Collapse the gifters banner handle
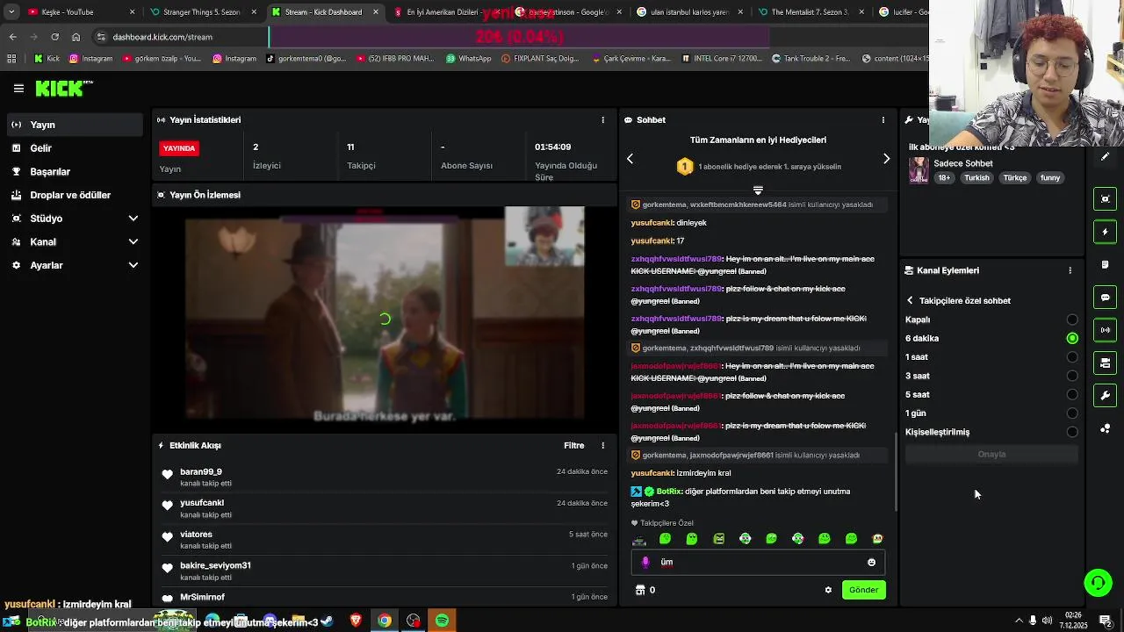This screenshot has height=632, width=1124. click(758, 190)
